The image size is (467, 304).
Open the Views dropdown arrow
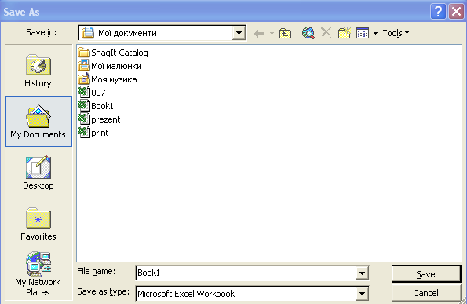(375, 33)
